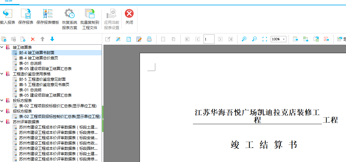This screenshot has height=162, width=346.
Task: Collapse the 竣工结算表 tree group
Action: (x=2, y=47)
